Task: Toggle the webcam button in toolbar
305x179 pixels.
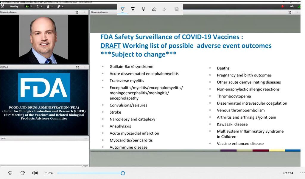Action: click(48, 6)
